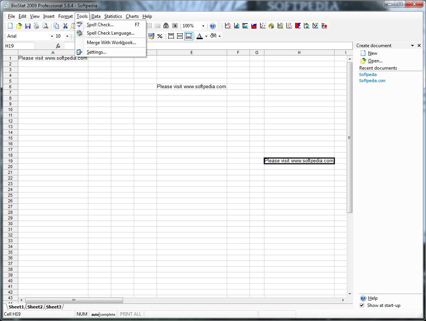Screen dimensions: 426x321
Task: Switch to the Sheet2 tab
Action: tap(35, 307)
